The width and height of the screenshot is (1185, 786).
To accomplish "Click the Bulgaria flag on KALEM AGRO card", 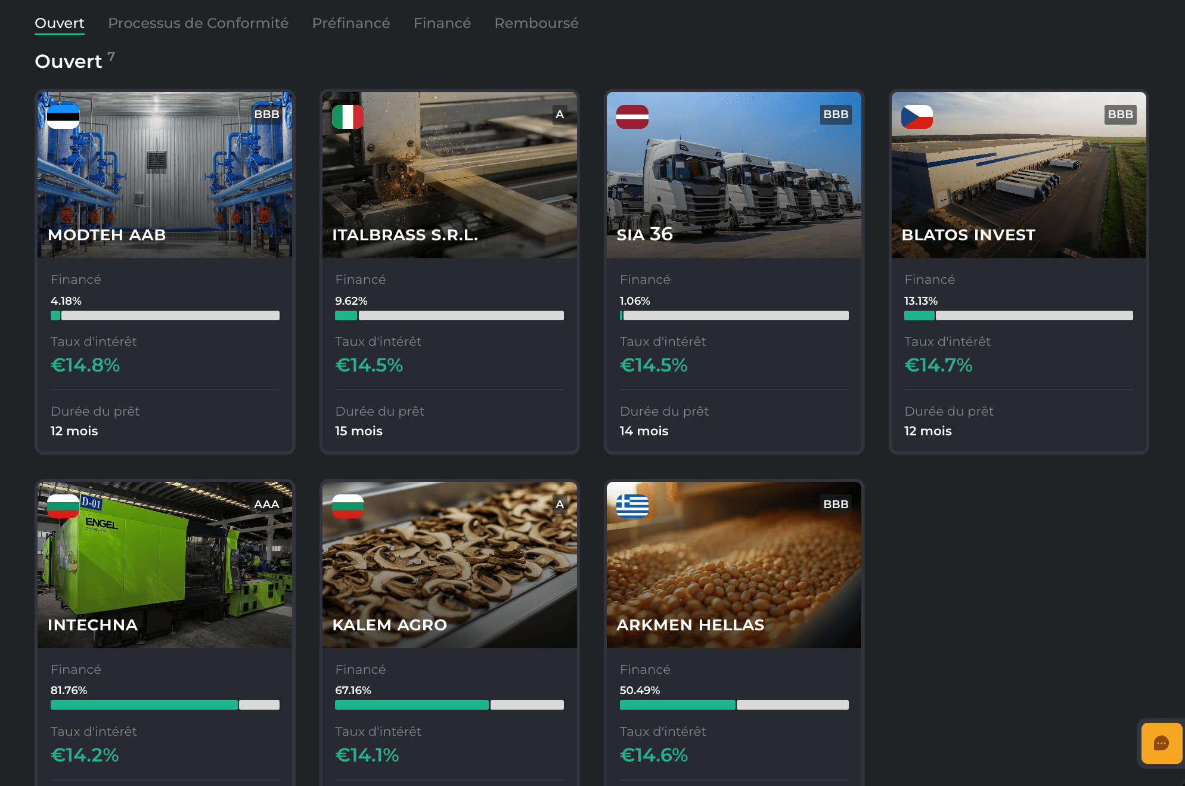I will (x=348, y=506).
